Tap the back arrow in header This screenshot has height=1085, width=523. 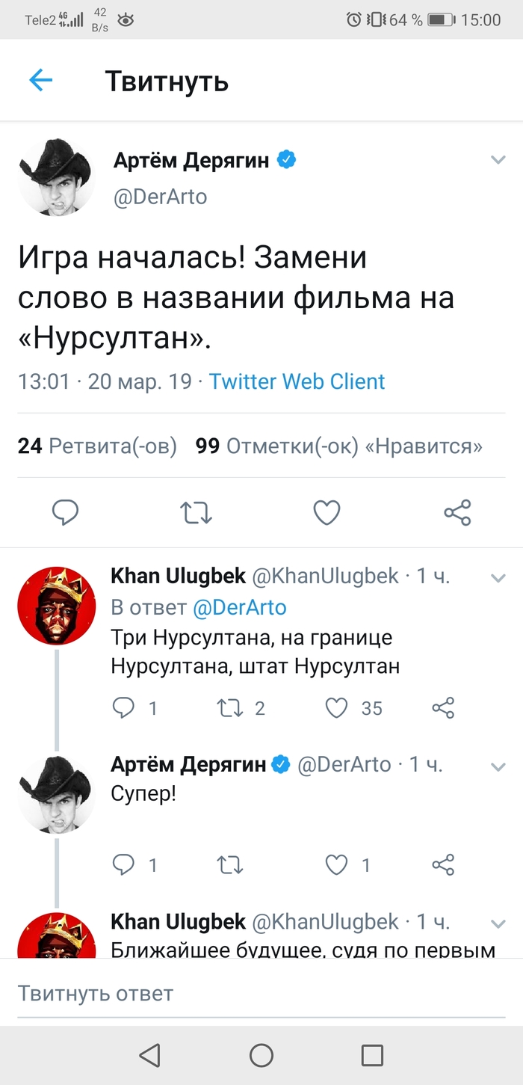pyautogui.click(x=40, y=80)
